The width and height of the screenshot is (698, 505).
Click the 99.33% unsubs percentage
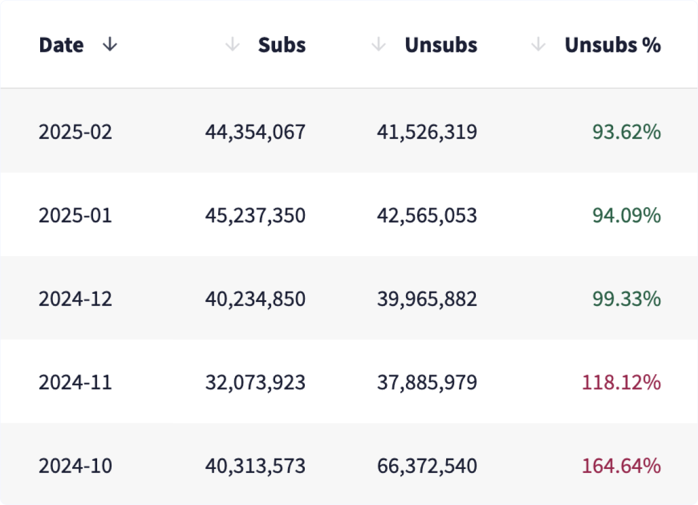tap(626, 299)
